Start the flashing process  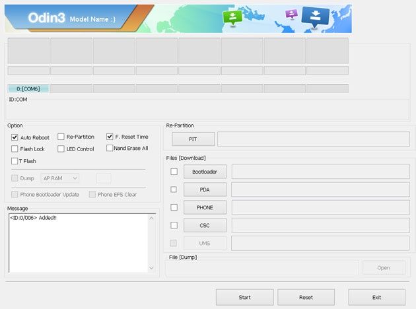pos(244,297)
